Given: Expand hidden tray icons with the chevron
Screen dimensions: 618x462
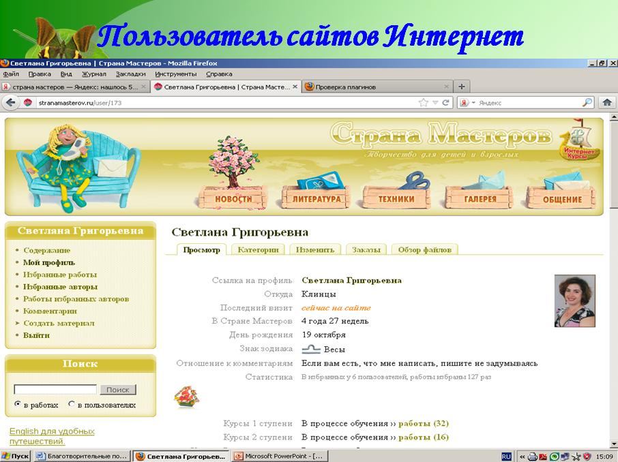Looking at the screenshot, I should pos(523,457).
